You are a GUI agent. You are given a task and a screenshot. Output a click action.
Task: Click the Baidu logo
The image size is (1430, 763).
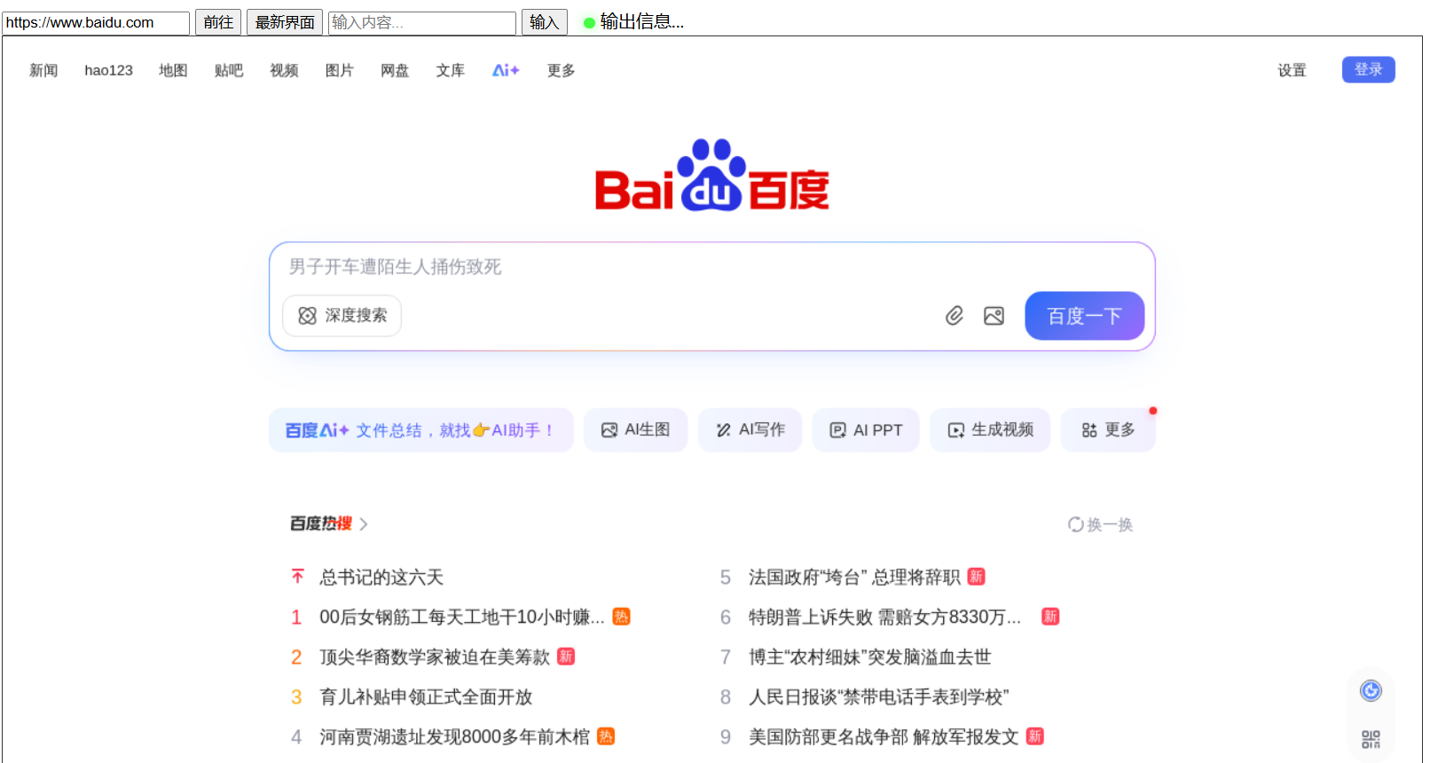coord(712,176)
